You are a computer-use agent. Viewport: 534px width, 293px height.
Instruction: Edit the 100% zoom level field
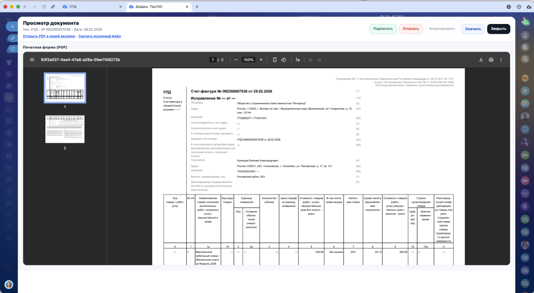coord(249,59)
